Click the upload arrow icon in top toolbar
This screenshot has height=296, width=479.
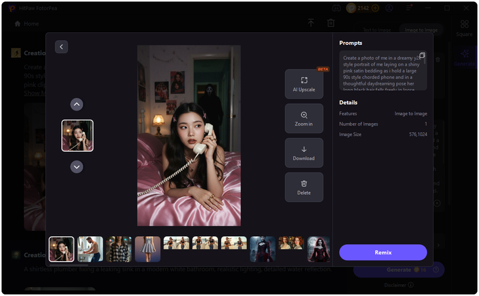tap(311, 22)
